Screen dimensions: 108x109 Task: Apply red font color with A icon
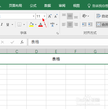[x=41, y=24]
